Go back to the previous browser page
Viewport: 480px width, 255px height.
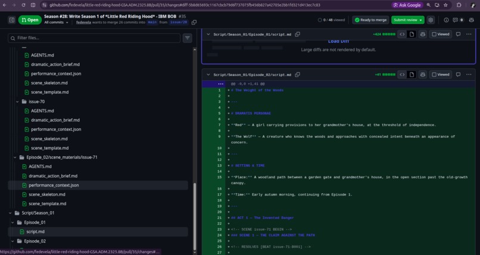point(4,5)
